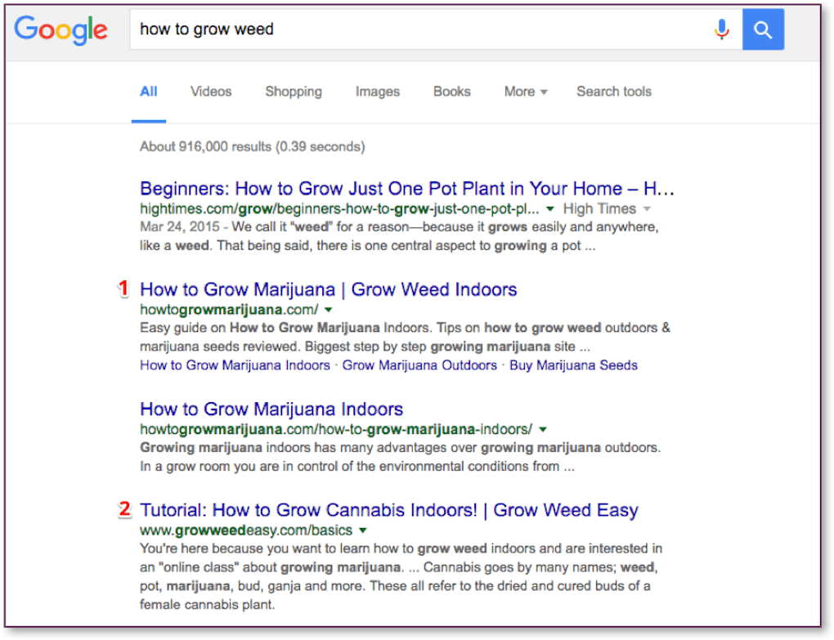Open the 'How to Grow Marijuana Indoors' result title

point(271,409)
